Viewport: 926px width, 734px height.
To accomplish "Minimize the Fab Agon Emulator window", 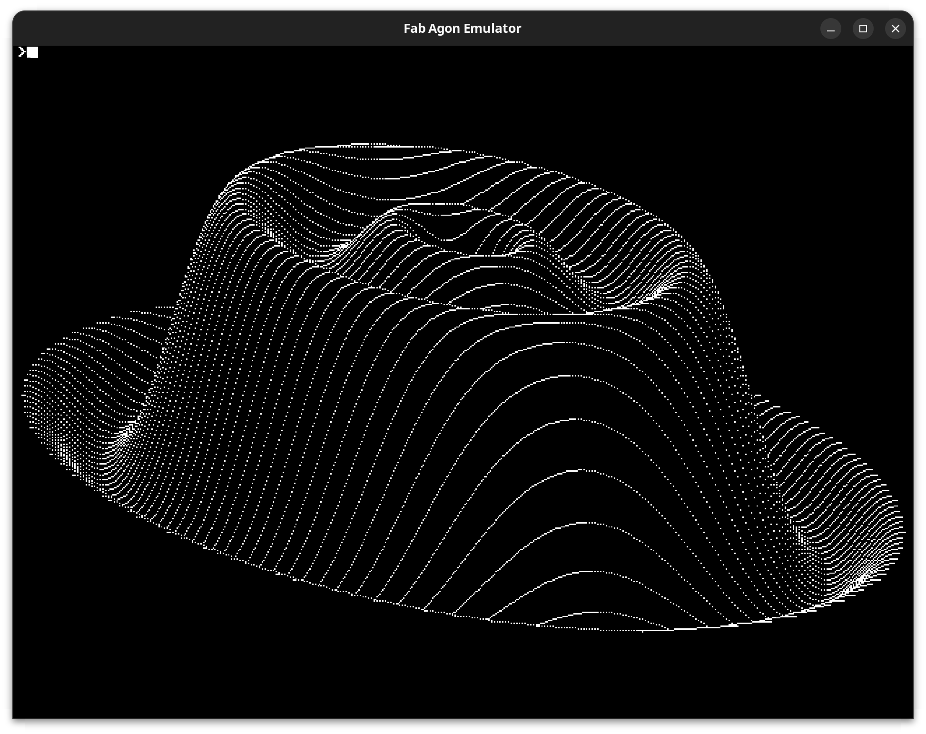I will point(830,29).
